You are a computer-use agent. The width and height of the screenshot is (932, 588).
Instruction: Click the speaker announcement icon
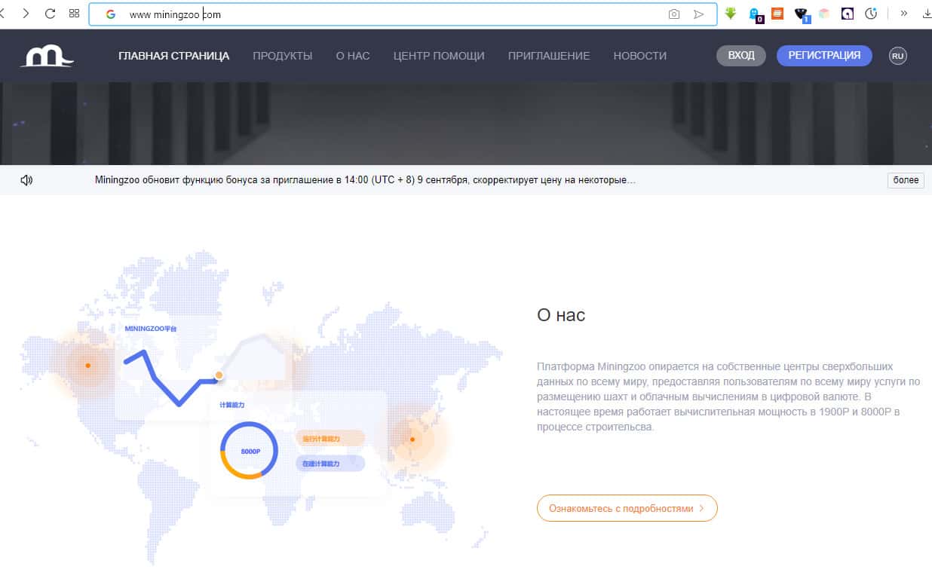(26, 180)
